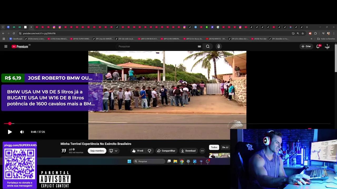Image resolution: width=337 pixels, height=189 pixels.
Task: Download the video
Action: [x=188, y=151]
